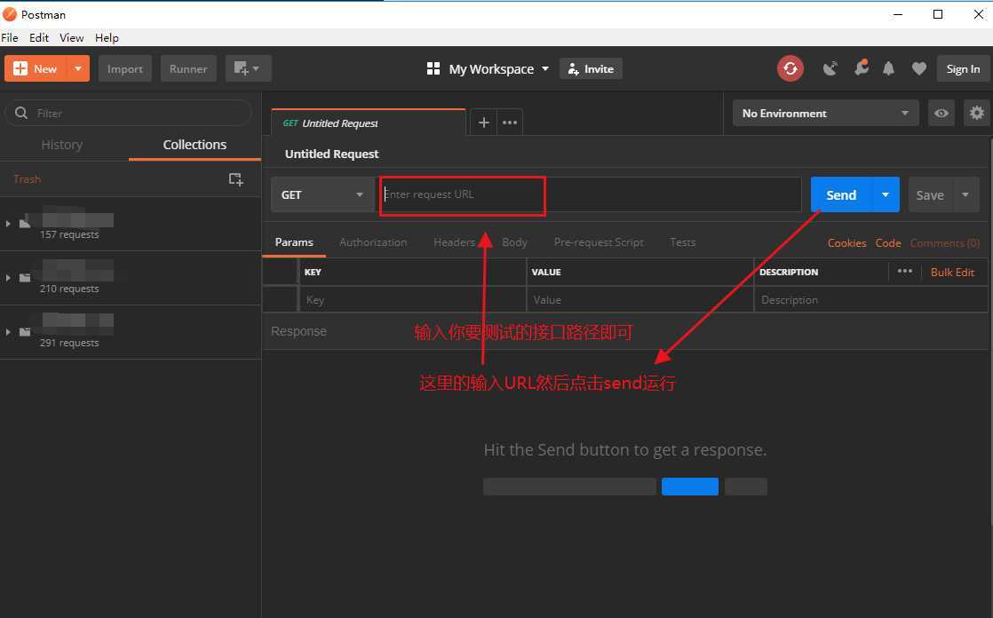
Task: Open the No Environment dropdown
Action: pos(825,113)
